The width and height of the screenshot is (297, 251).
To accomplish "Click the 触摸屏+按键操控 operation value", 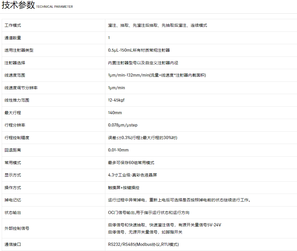I will [x=124, y=188].
